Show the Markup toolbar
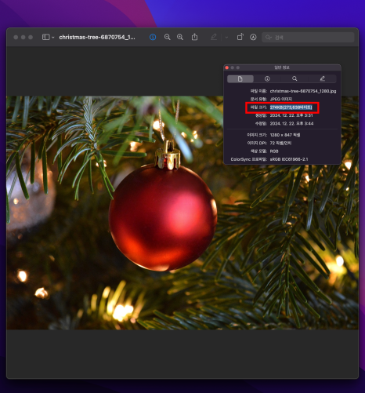 point(253,37)
